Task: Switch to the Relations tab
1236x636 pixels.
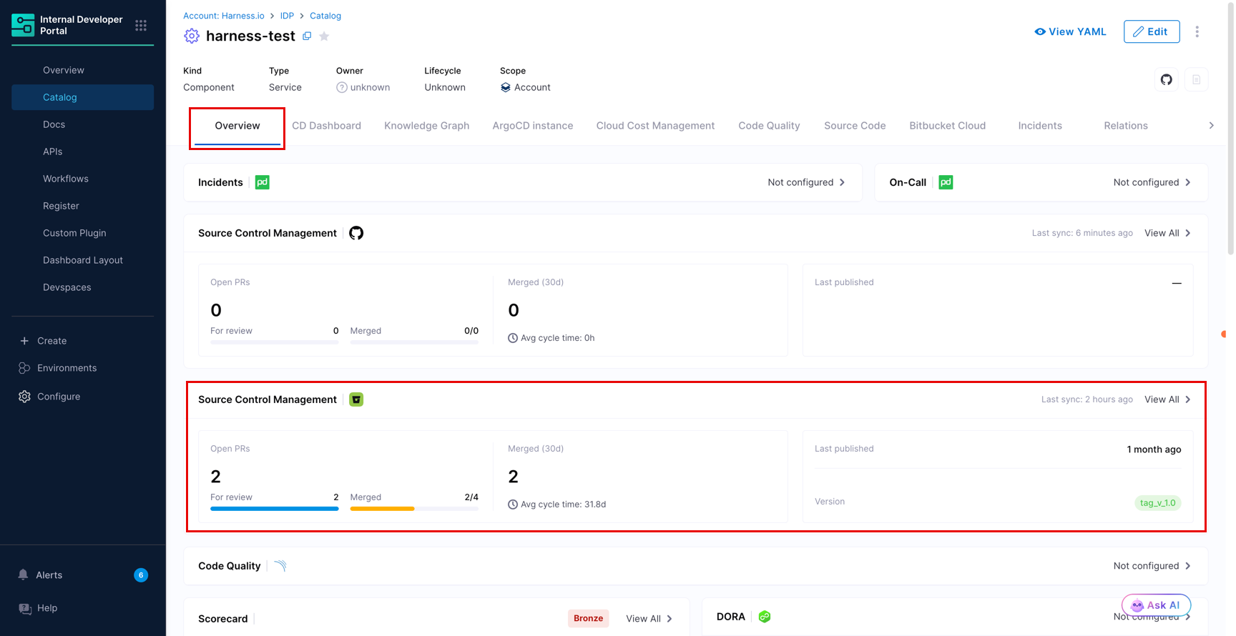Action: [x=1126, y=126]
